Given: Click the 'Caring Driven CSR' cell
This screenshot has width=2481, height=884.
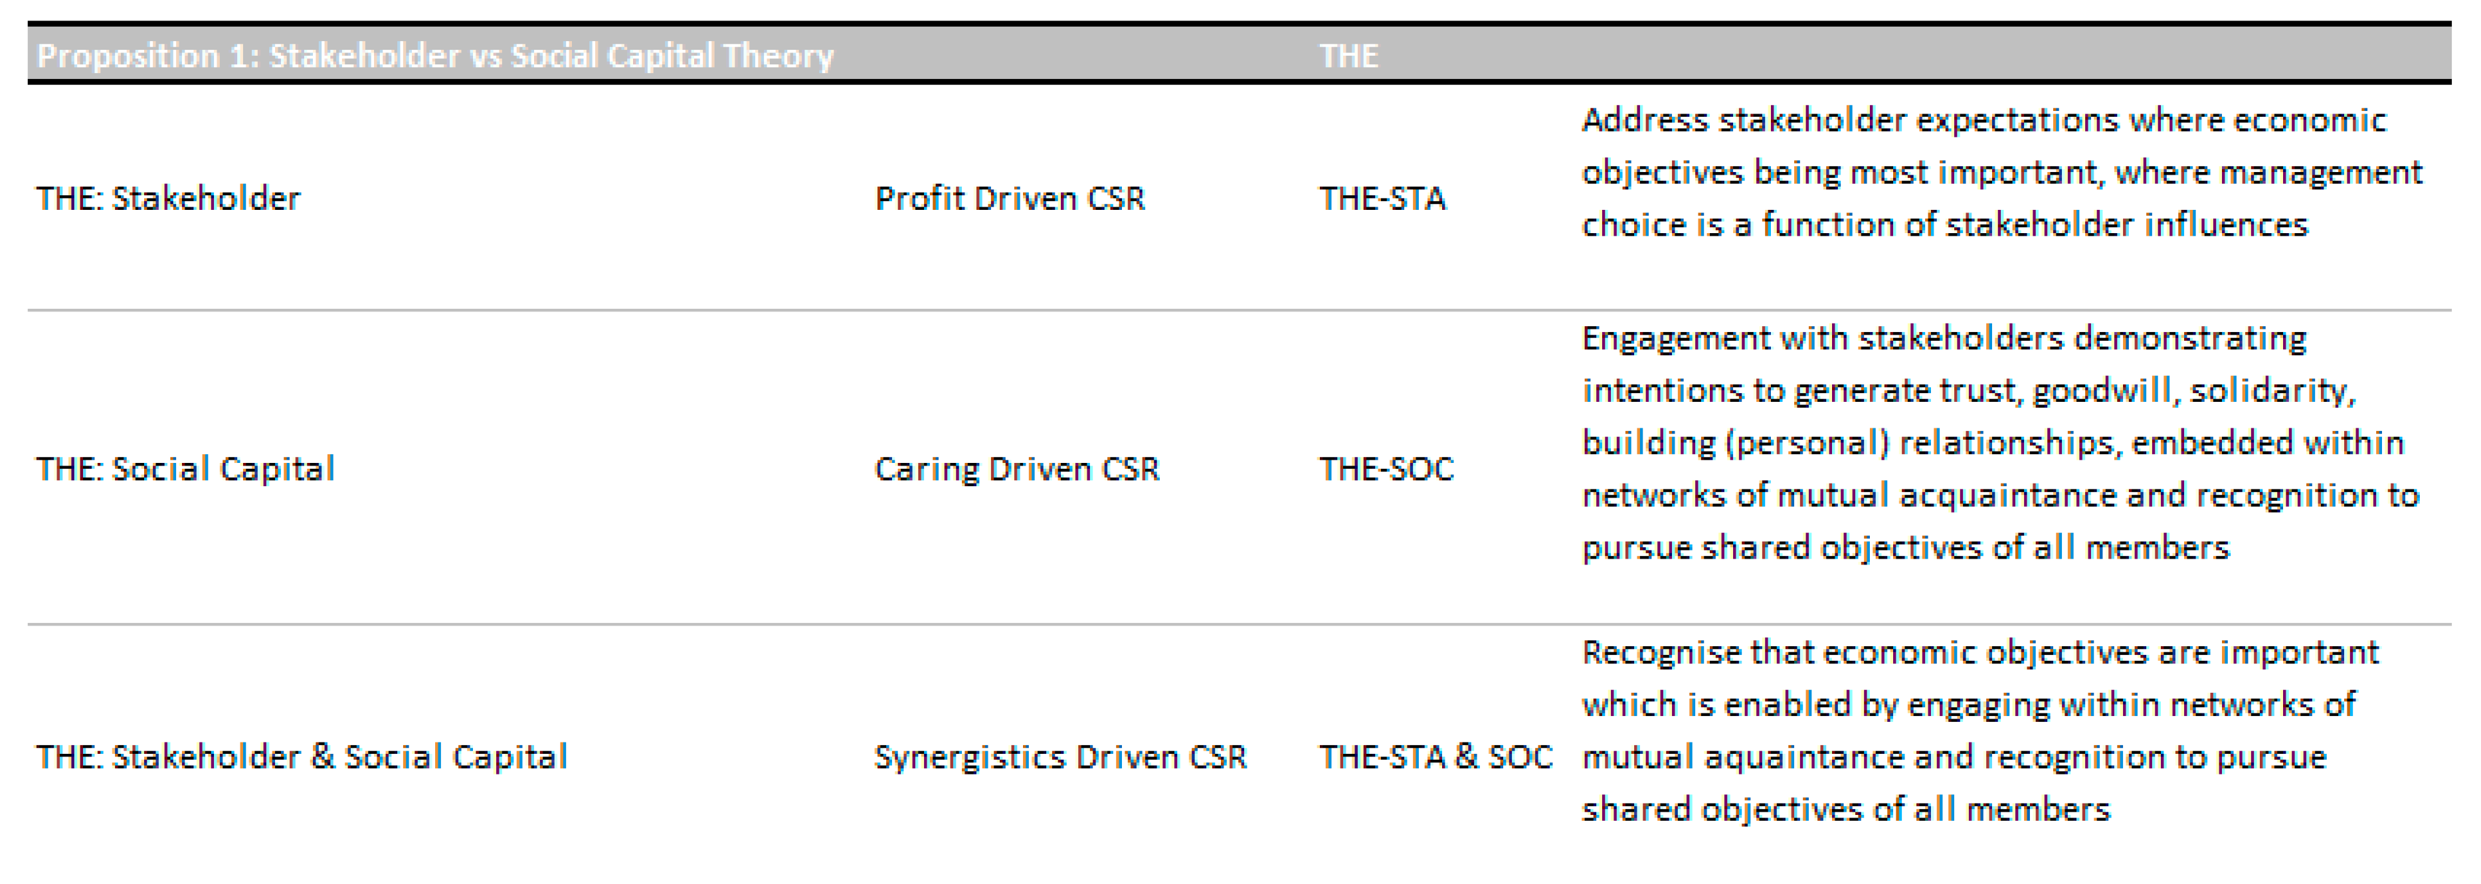Looking at the screenshot, I should tap(1016, 469).
